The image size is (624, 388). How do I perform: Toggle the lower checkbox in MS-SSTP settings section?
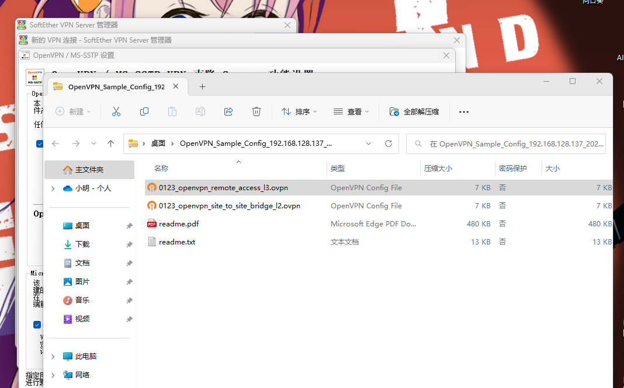tap(37, 325)
